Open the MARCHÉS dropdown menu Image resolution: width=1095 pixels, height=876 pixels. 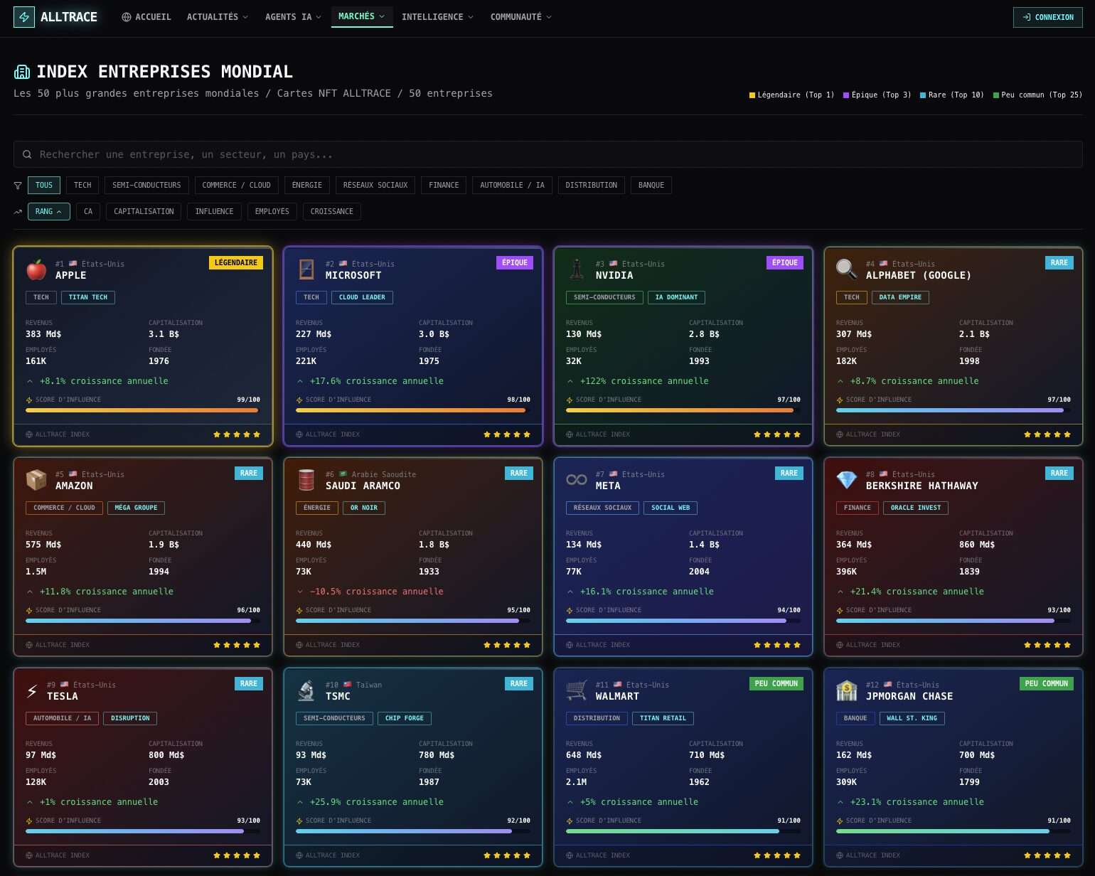coord(362,16)
